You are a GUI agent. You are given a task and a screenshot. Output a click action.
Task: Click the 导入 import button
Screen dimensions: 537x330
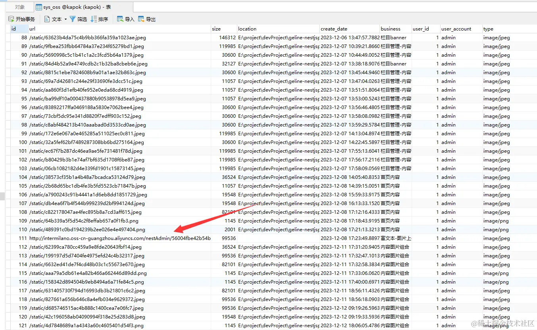coord(125,19)
